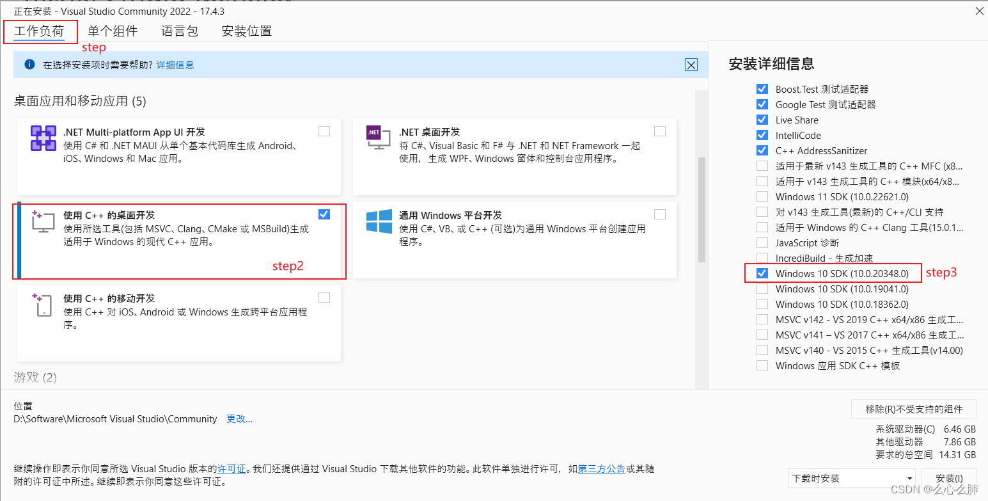Viewport: 988px width, 501px height.
Task: Switch to 工作负荷 tab
Action: (39, 31)
